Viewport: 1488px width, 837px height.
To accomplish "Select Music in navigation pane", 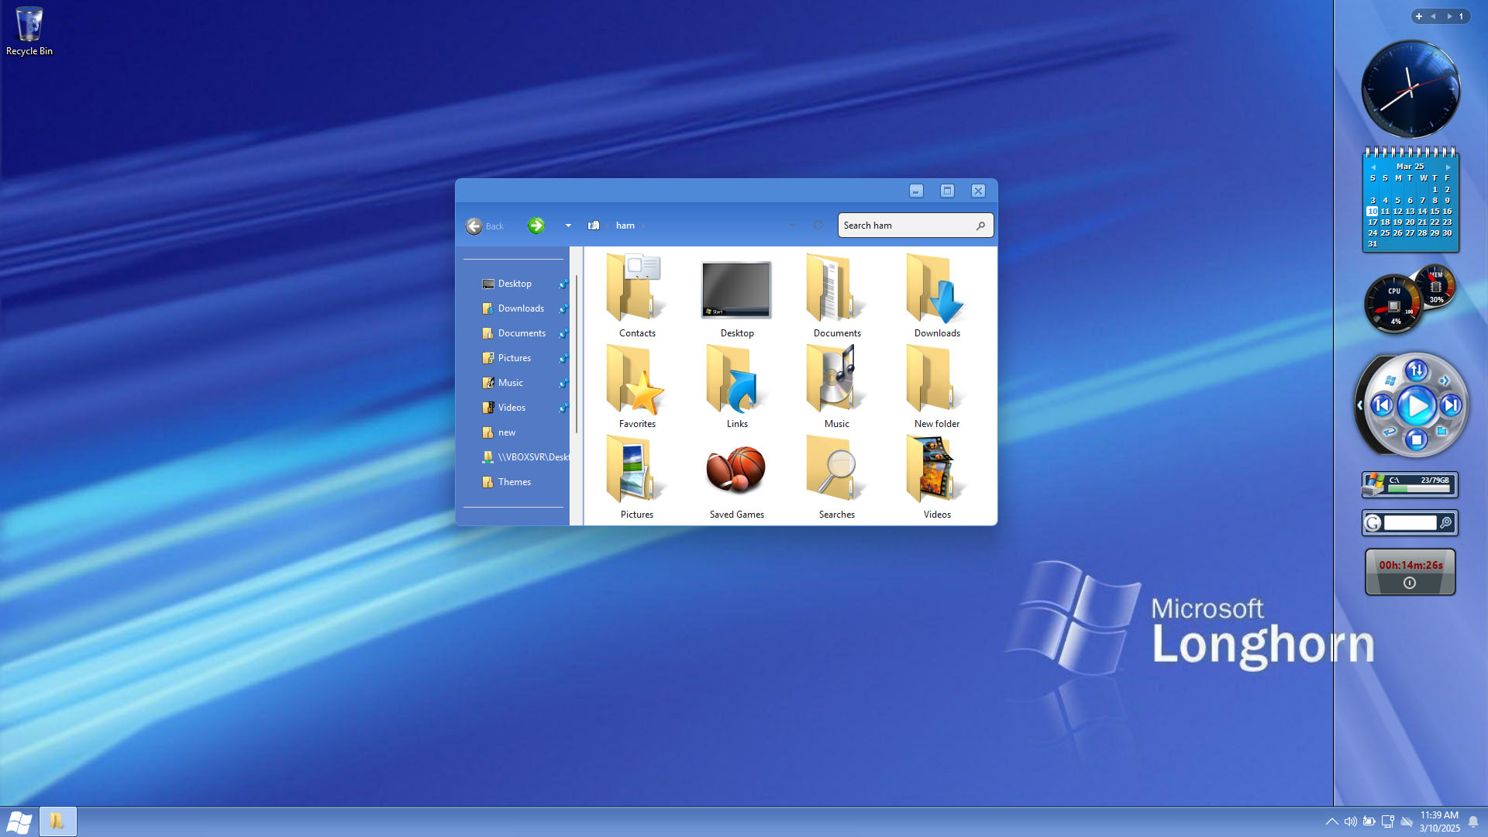I will click(510, 383).
